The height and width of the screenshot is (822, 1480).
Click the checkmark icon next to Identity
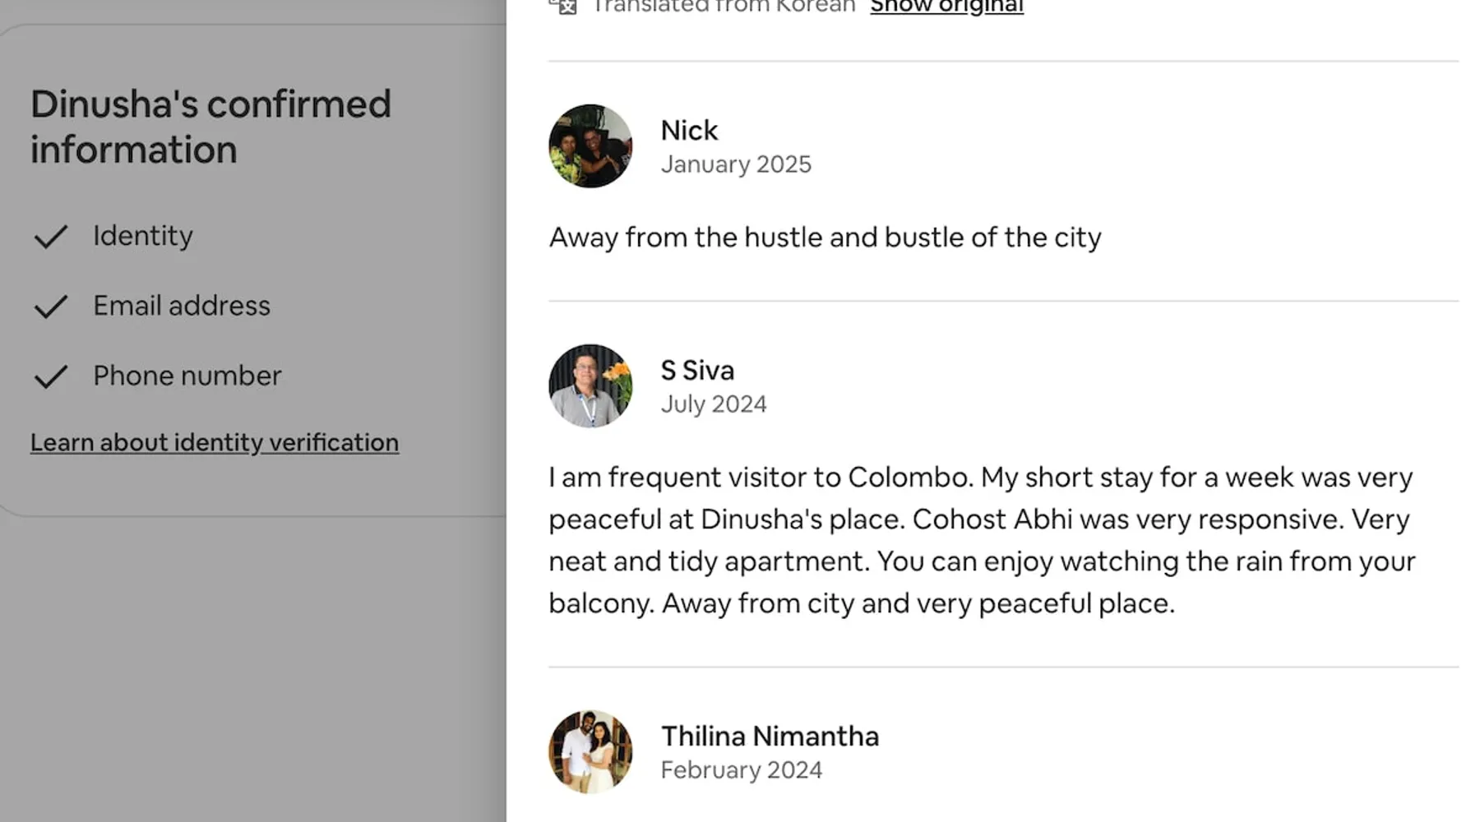coord(50,237)
